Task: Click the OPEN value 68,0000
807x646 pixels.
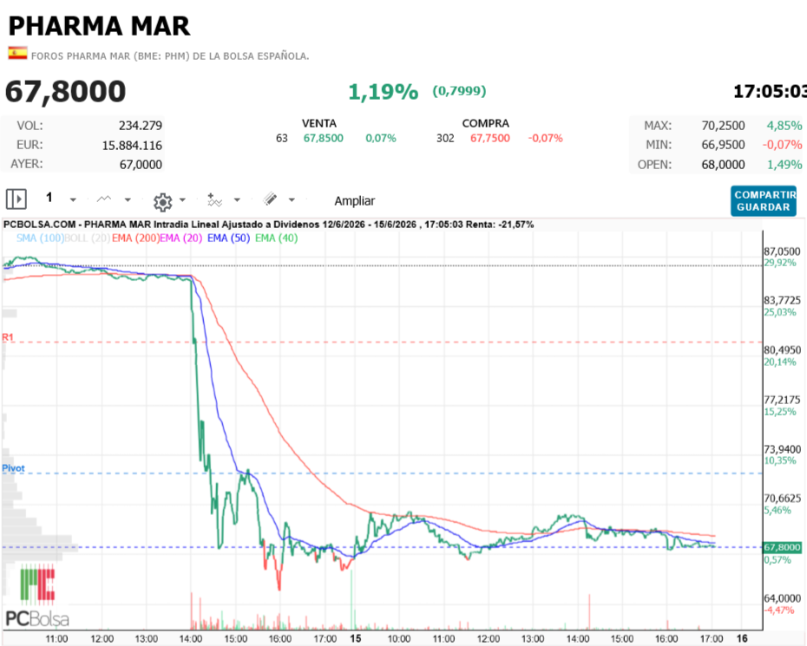Action: tap(723, 165)
